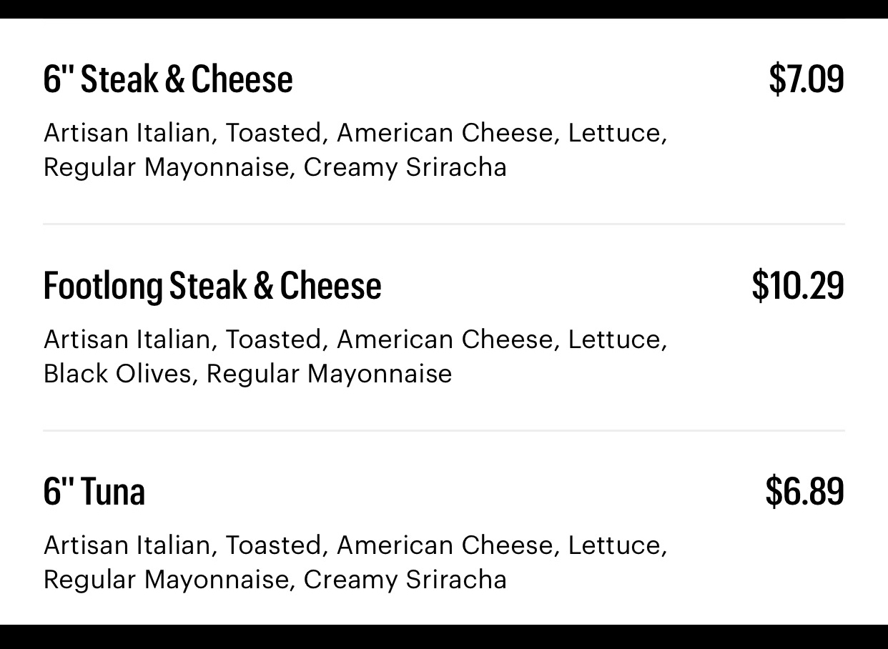The width and height of the screenshot is (888, 649).
Task: Click "Black Olives" in the Footlong description
Action: (x=117, y=374)
